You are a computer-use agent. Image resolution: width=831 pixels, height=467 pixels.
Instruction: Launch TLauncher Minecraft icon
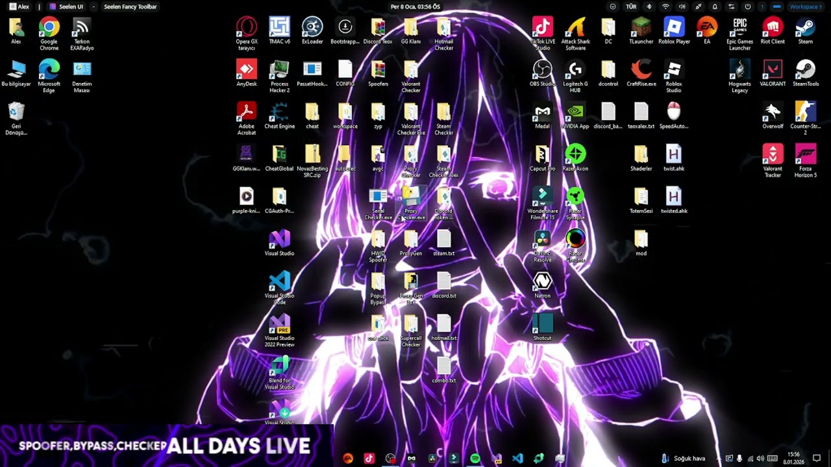point(641,31)
